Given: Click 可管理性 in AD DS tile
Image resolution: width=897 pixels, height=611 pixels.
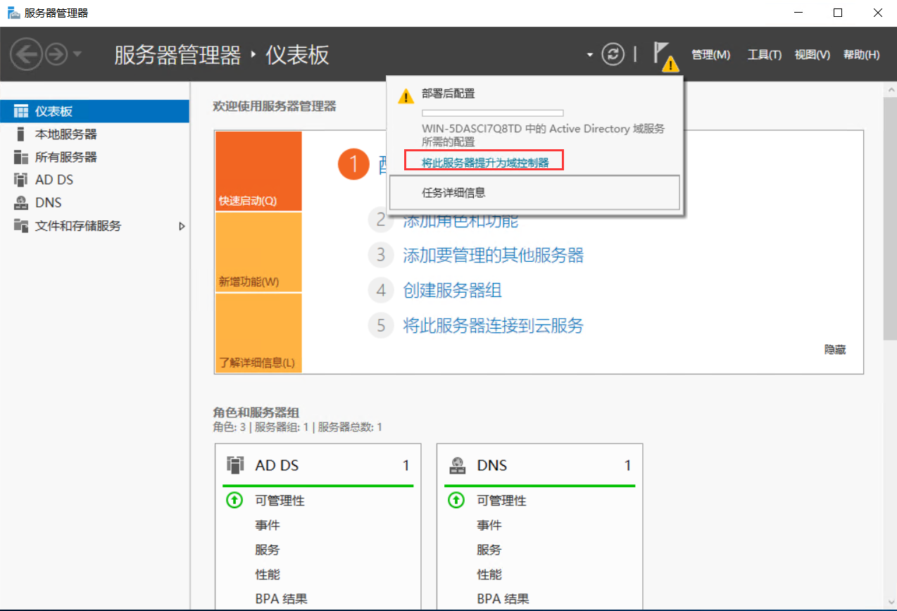Looking at the screenshot, I should 280,500.
